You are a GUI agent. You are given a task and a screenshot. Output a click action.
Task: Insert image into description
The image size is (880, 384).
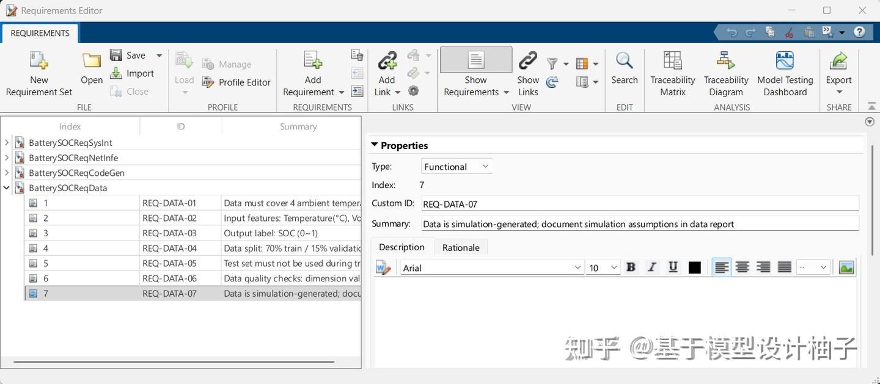tap(846, 267)
